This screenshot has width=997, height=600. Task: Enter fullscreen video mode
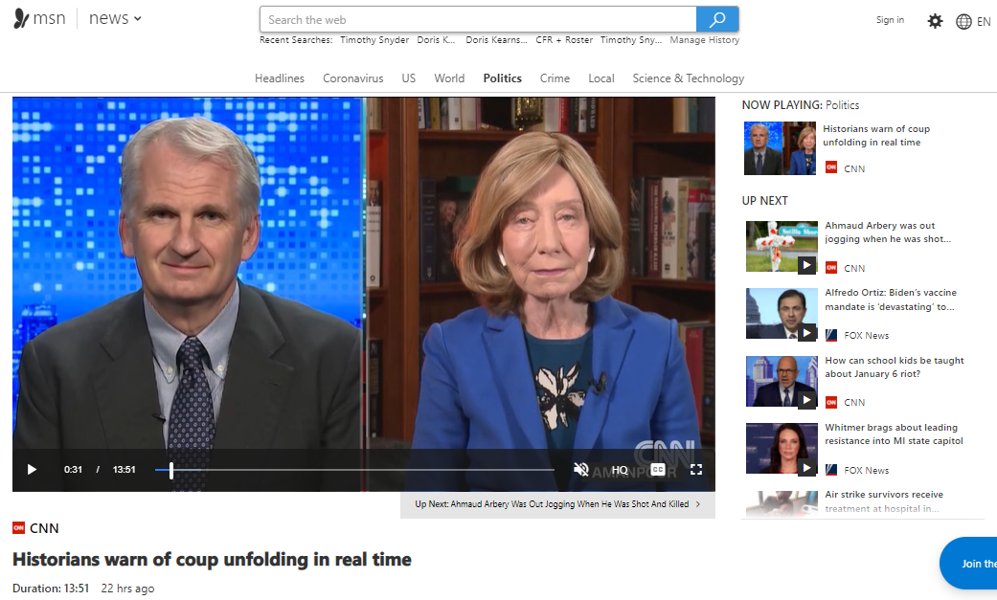tap(696, 470)
